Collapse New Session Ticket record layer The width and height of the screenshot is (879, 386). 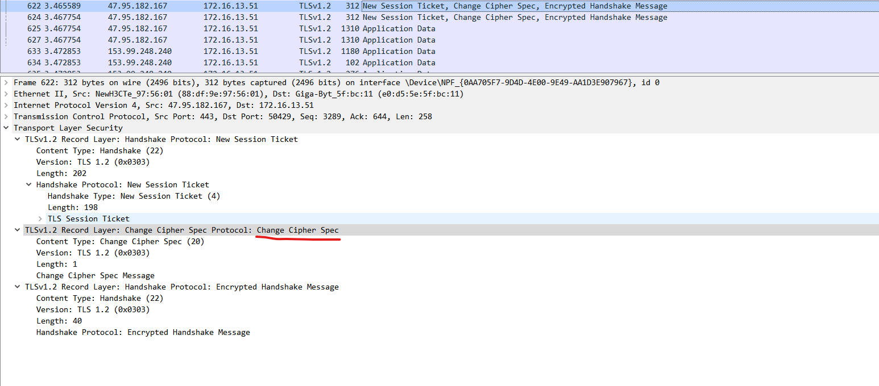pos(17,139)
